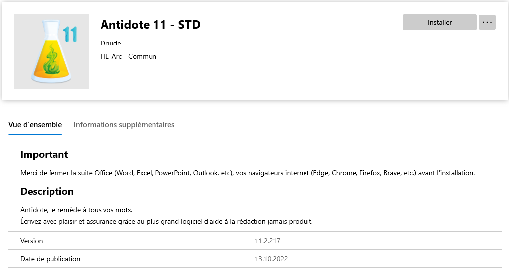This screenshot has width=509, height=271.
Task: Click the Date de publication label
Action: [51, 259]
